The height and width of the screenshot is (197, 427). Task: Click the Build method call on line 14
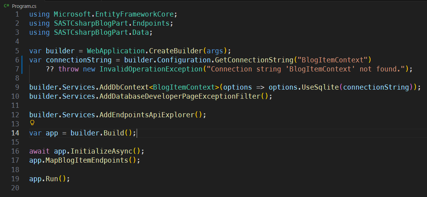[x=113, y=133]
